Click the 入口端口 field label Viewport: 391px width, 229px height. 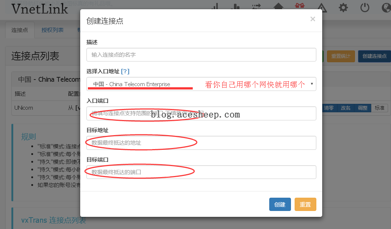97,101
